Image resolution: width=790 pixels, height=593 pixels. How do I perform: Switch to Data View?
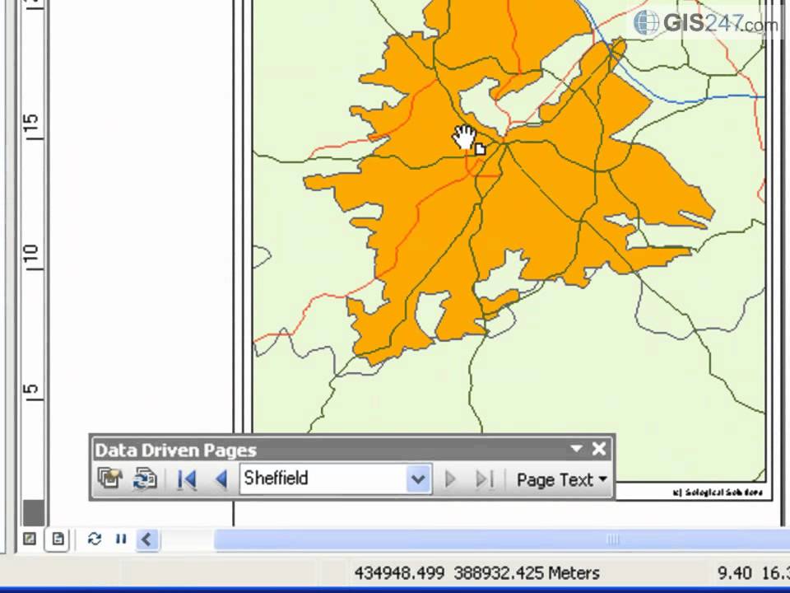click(30, 539)
